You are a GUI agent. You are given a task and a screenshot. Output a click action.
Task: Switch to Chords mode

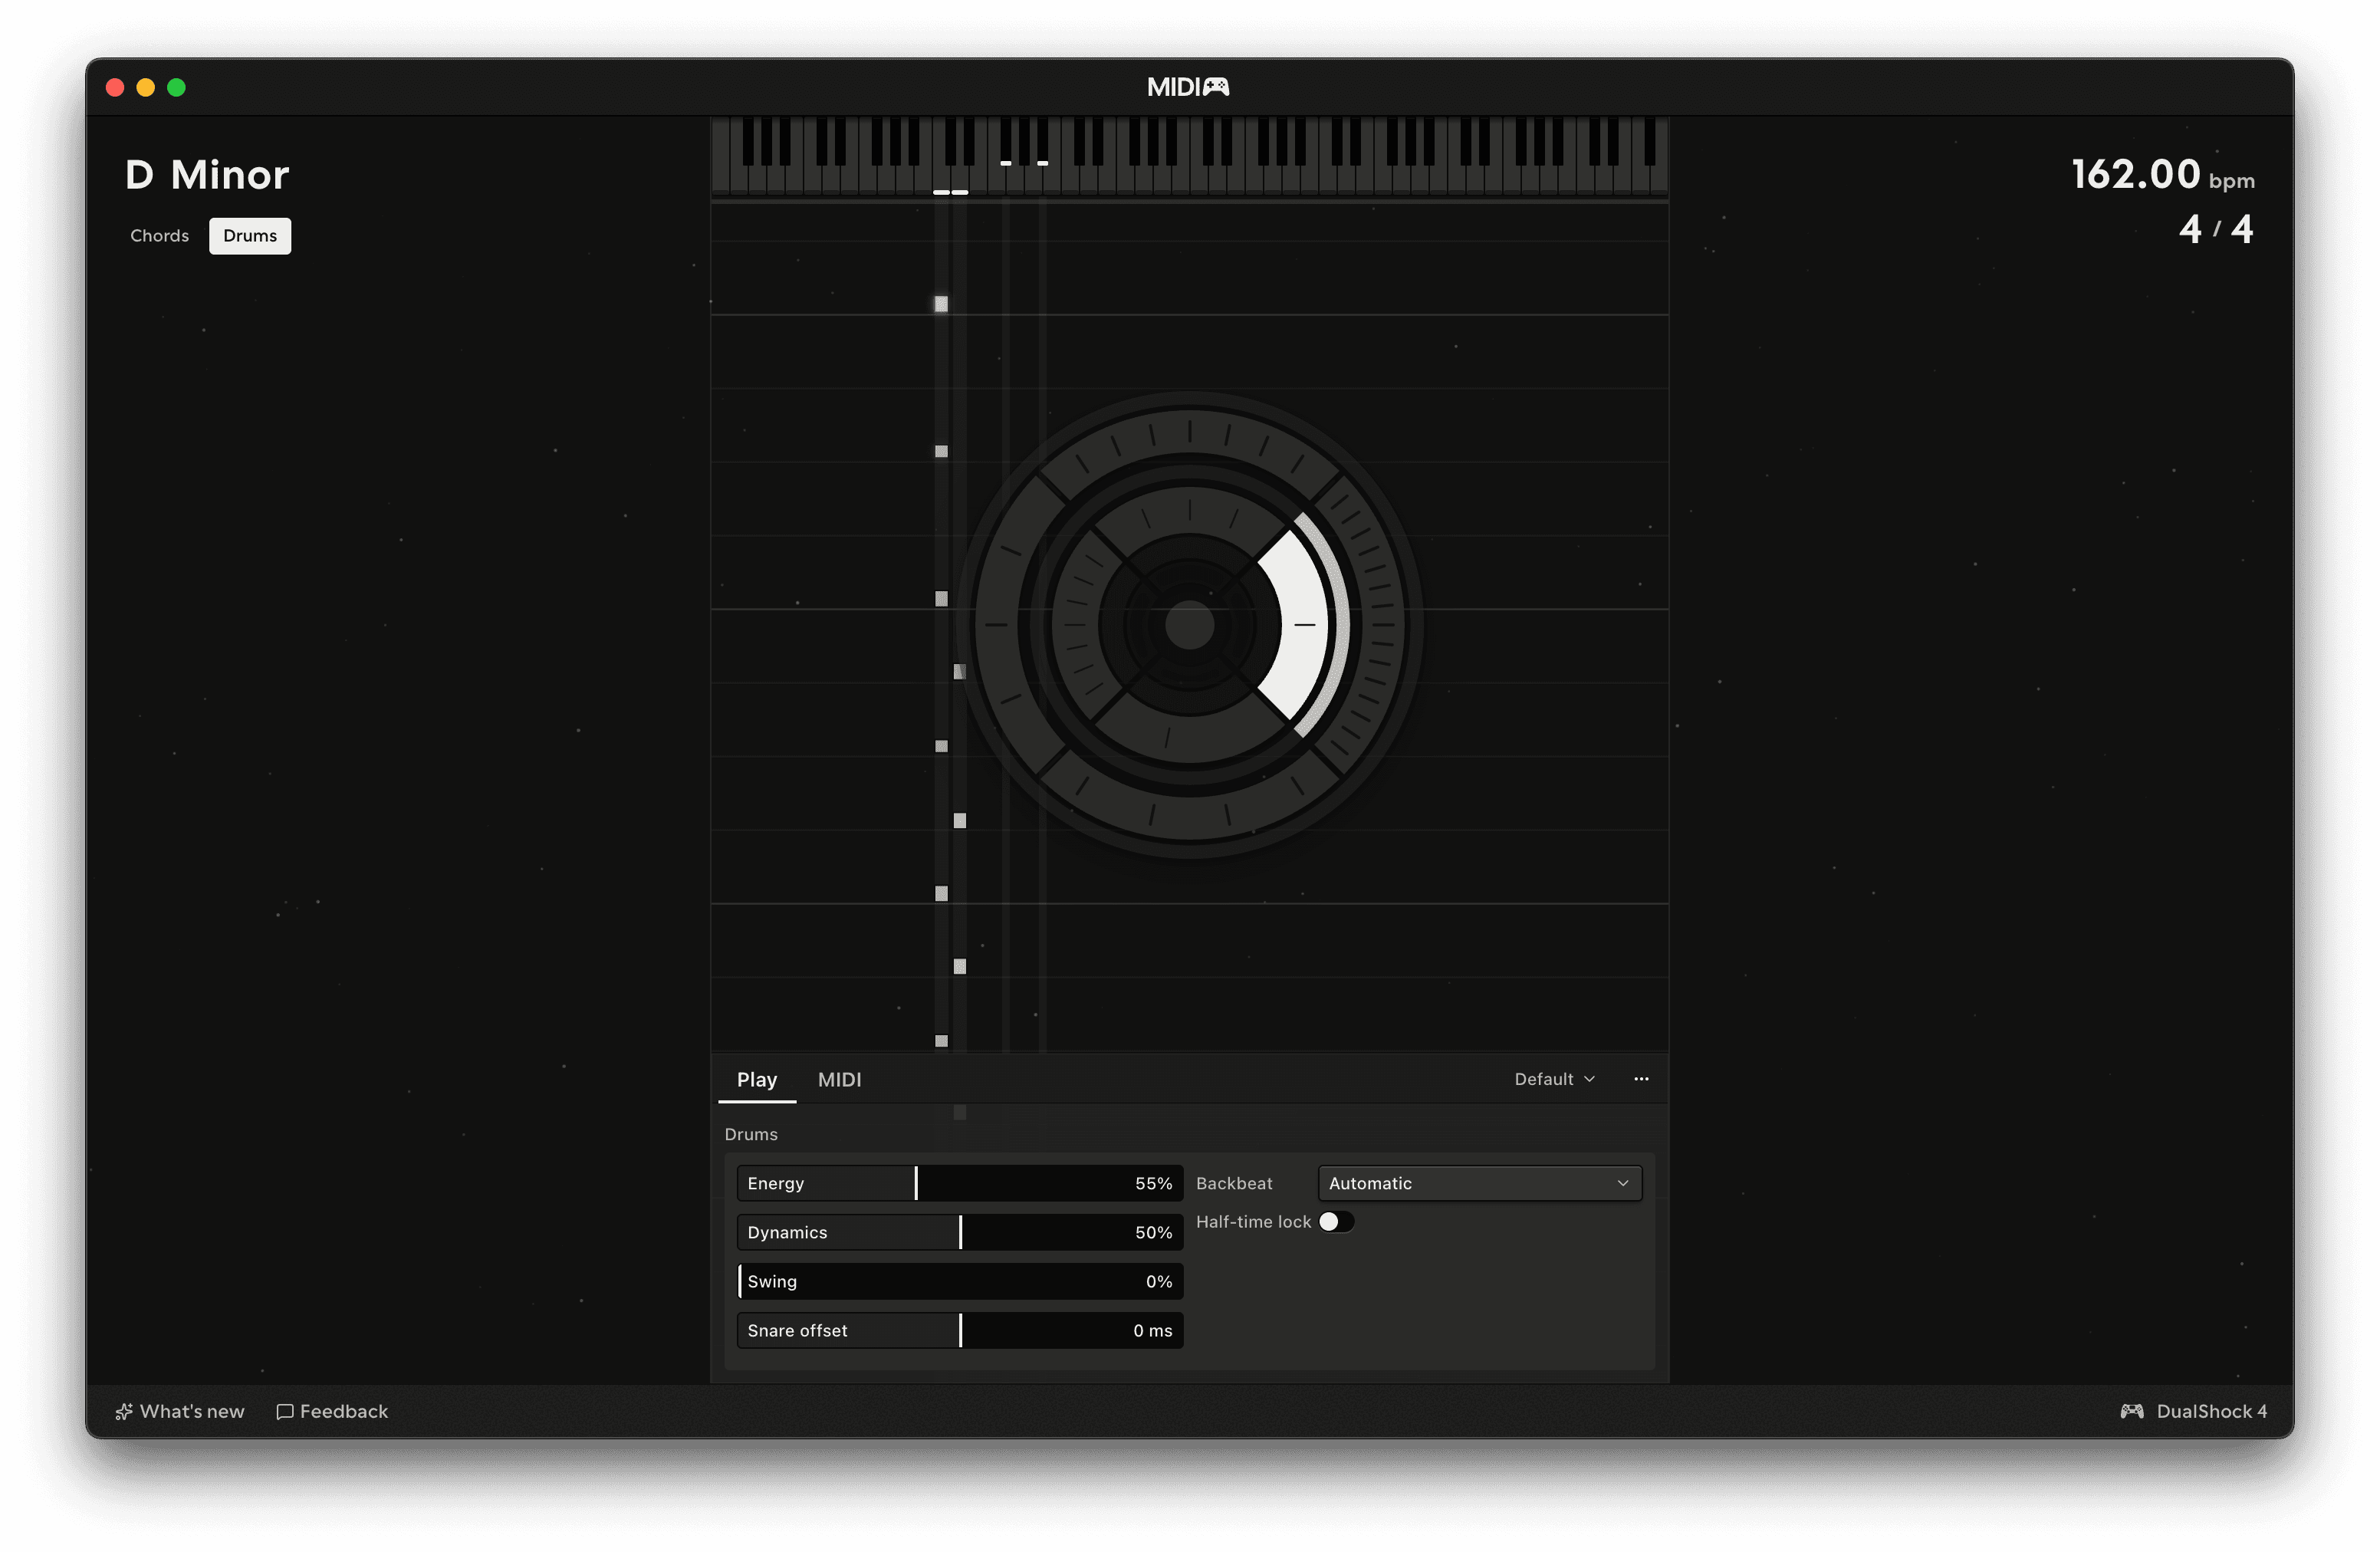click(x=159, y=236)
